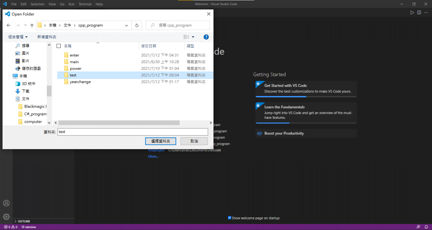This screenshot has width=432, height=230.
Task: Click the Back arrow in Open Folder dialog
Action: (x=8, y=25)
